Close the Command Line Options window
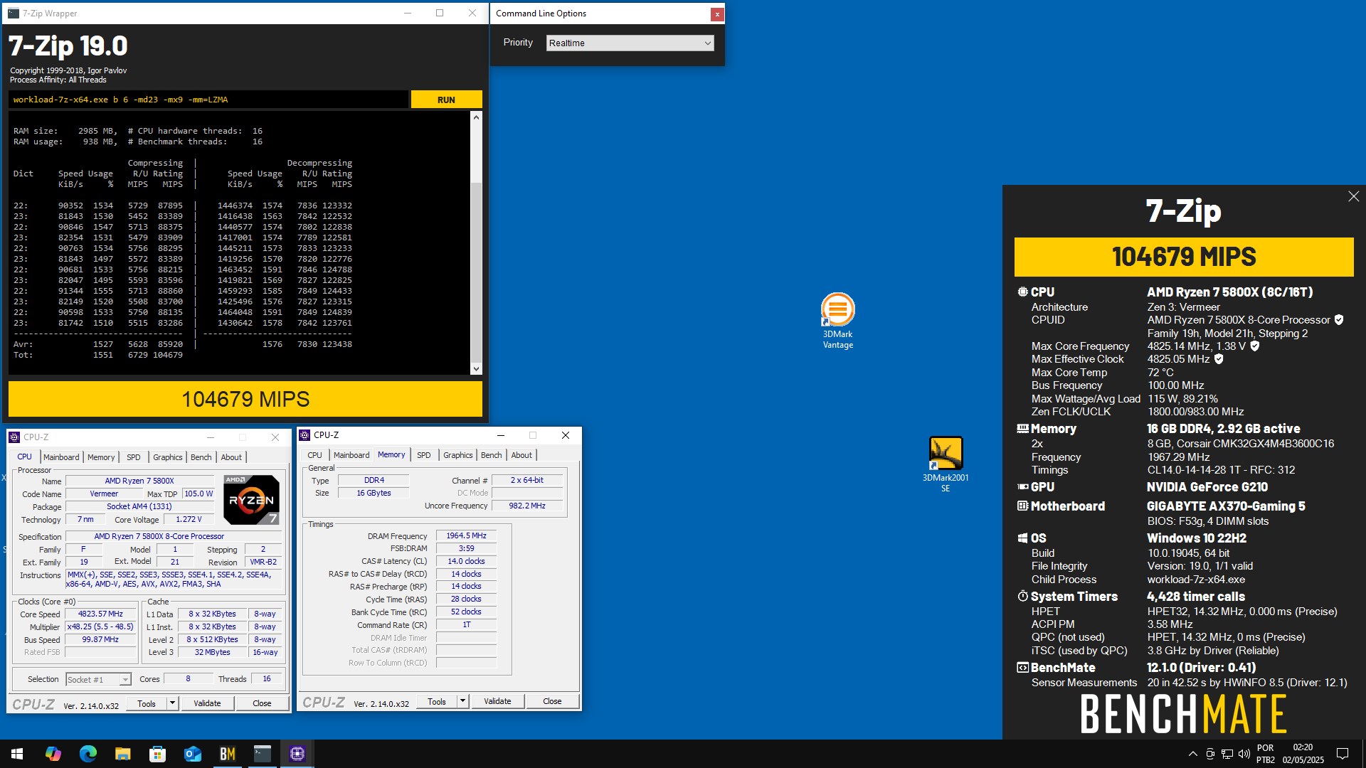The width and height of the screenshot is (1366, 768). click(717, 14)
